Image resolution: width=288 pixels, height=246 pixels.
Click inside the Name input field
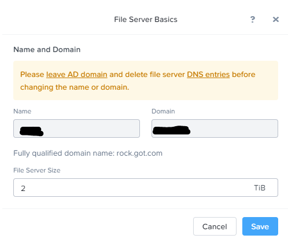(x=76, y=128)
